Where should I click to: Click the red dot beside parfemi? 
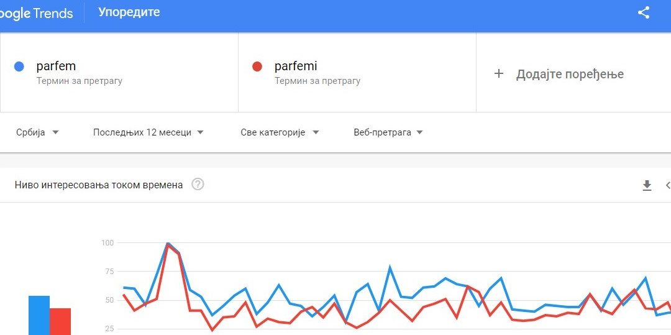click(x=257, y=67)
